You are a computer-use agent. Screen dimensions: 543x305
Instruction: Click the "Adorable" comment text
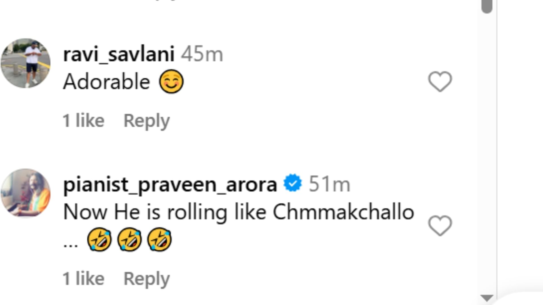pyautogui.click(x=107, y=82)
